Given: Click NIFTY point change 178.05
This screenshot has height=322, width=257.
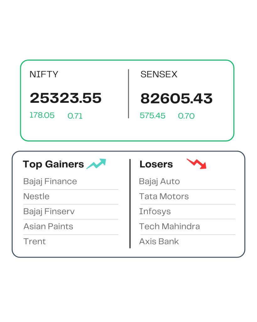Looking at the screenshot, I should pyautogui.click(x=42, y=115).
